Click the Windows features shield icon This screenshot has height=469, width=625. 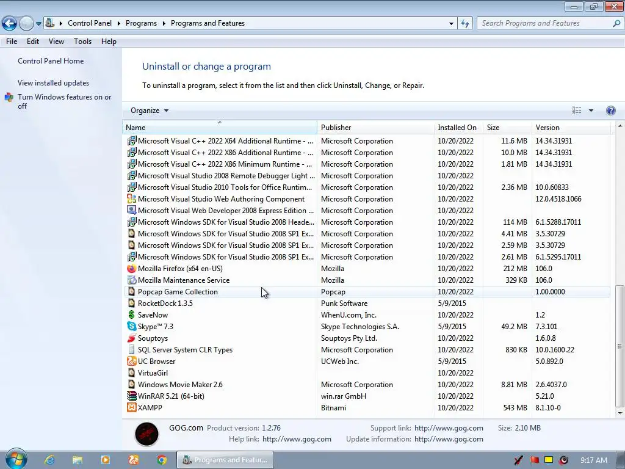(x=9, y=97)
